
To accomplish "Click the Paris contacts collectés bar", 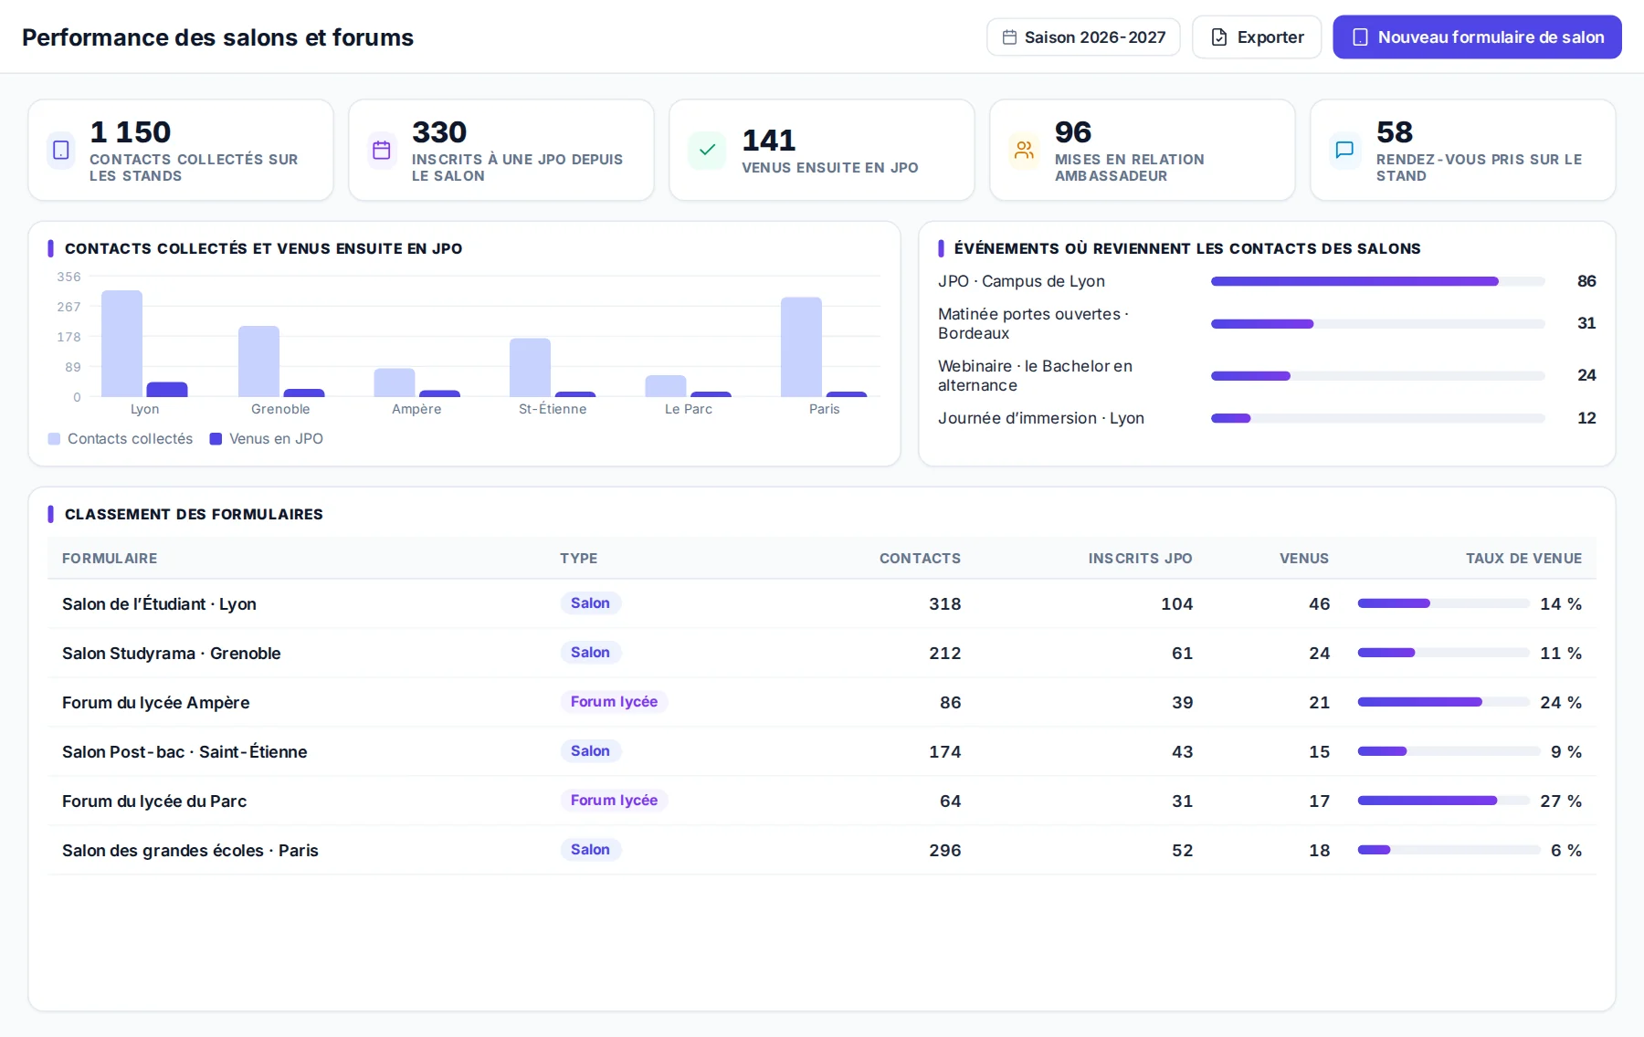I will point(801,347).
